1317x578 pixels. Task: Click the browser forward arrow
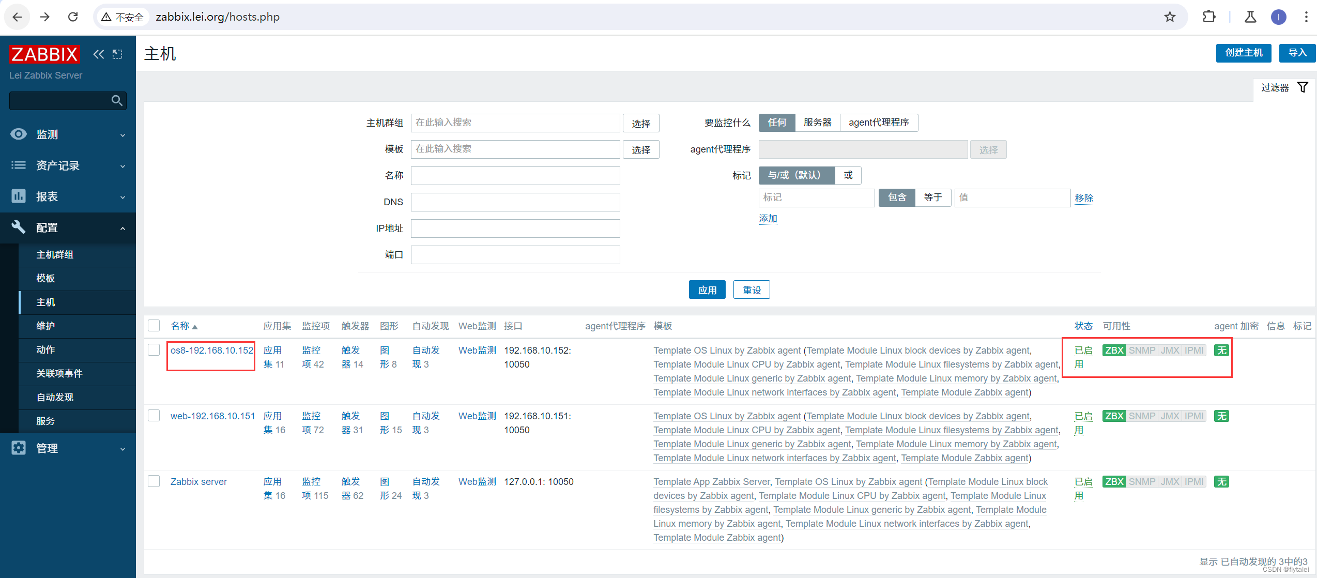click(45, 17)
